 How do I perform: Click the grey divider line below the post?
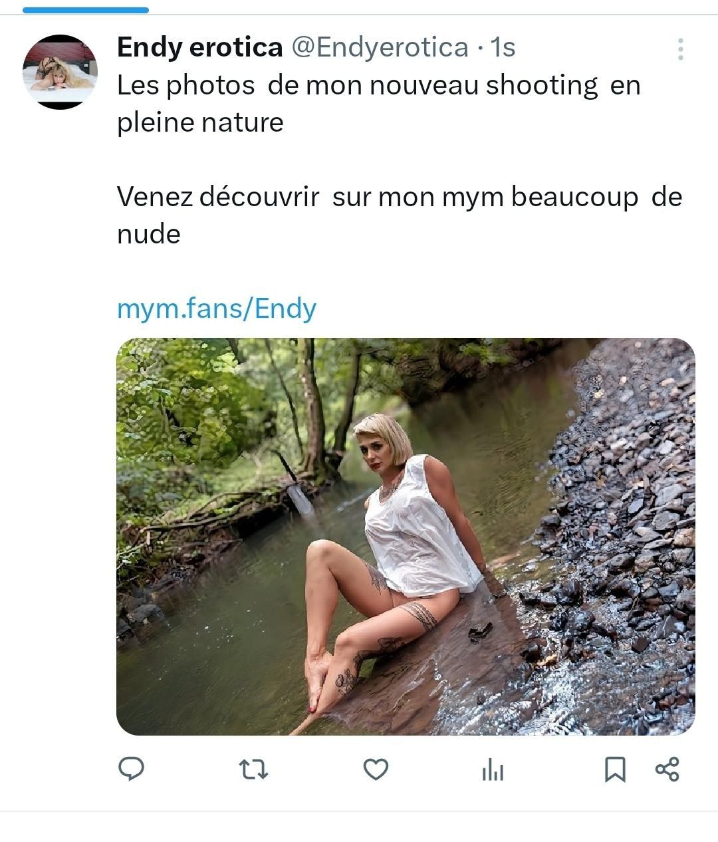click(x=359, y=811)
